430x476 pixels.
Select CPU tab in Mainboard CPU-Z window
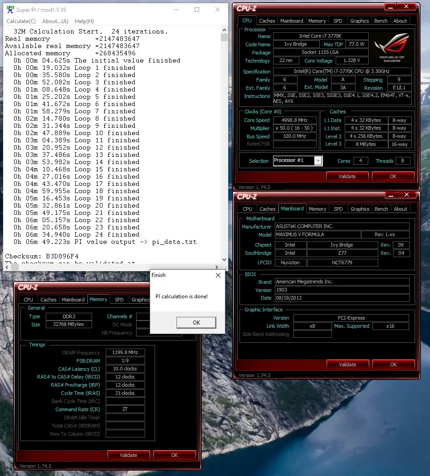pos(248,209)
